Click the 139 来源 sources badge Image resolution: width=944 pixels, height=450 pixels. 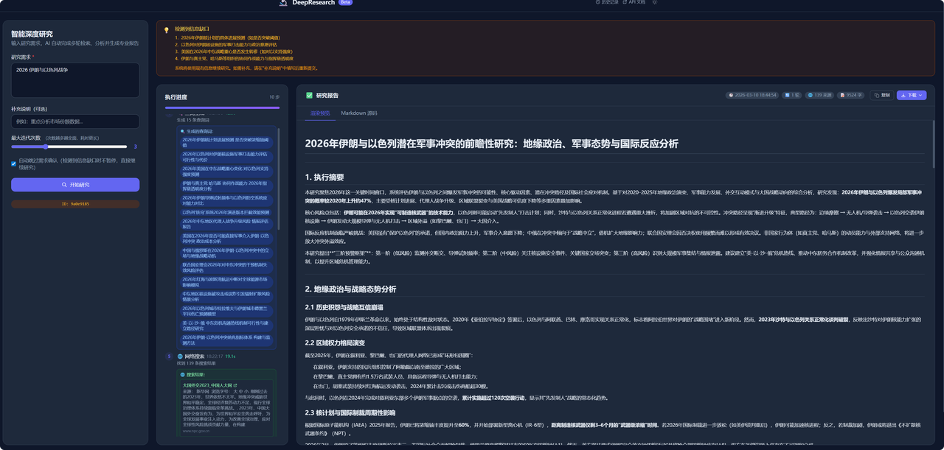821,95
